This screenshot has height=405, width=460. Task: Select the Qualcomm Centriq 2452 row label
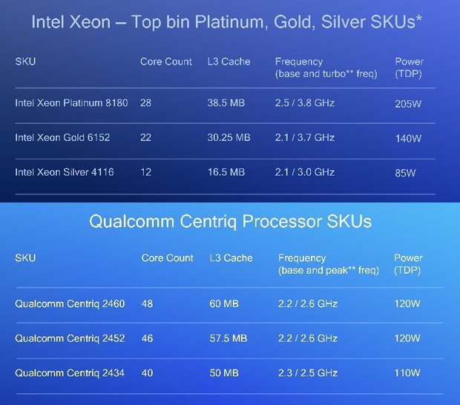tap(70, 338)
